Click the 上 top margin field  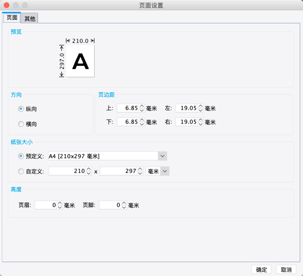coord(128,108)
